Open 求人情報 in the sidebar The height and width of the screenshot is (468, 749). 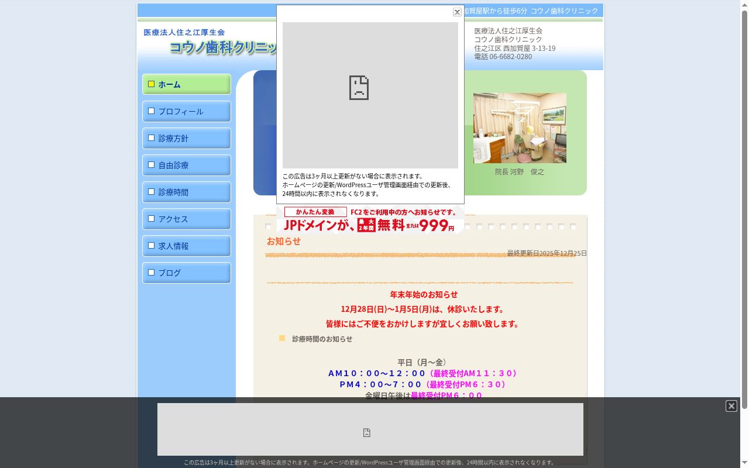(x=187, y=246)
